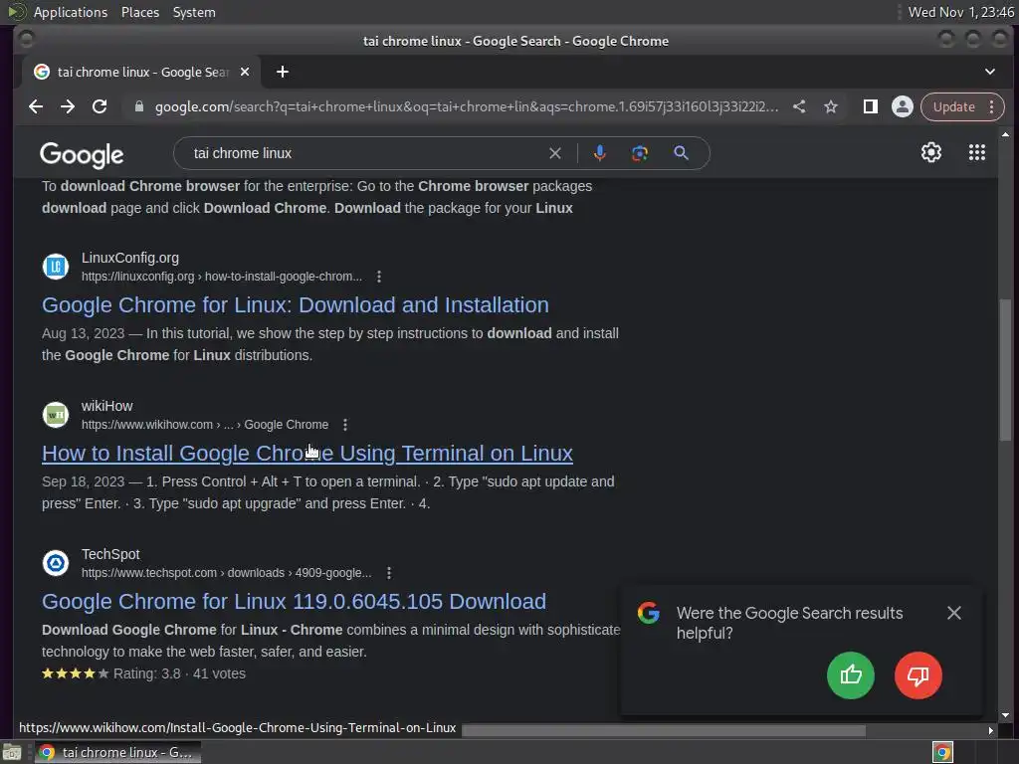The width and height of the screenshot is (1019, 764).
Task: Click the techspot.com breadcrumb URL
Action: (226, 573)
